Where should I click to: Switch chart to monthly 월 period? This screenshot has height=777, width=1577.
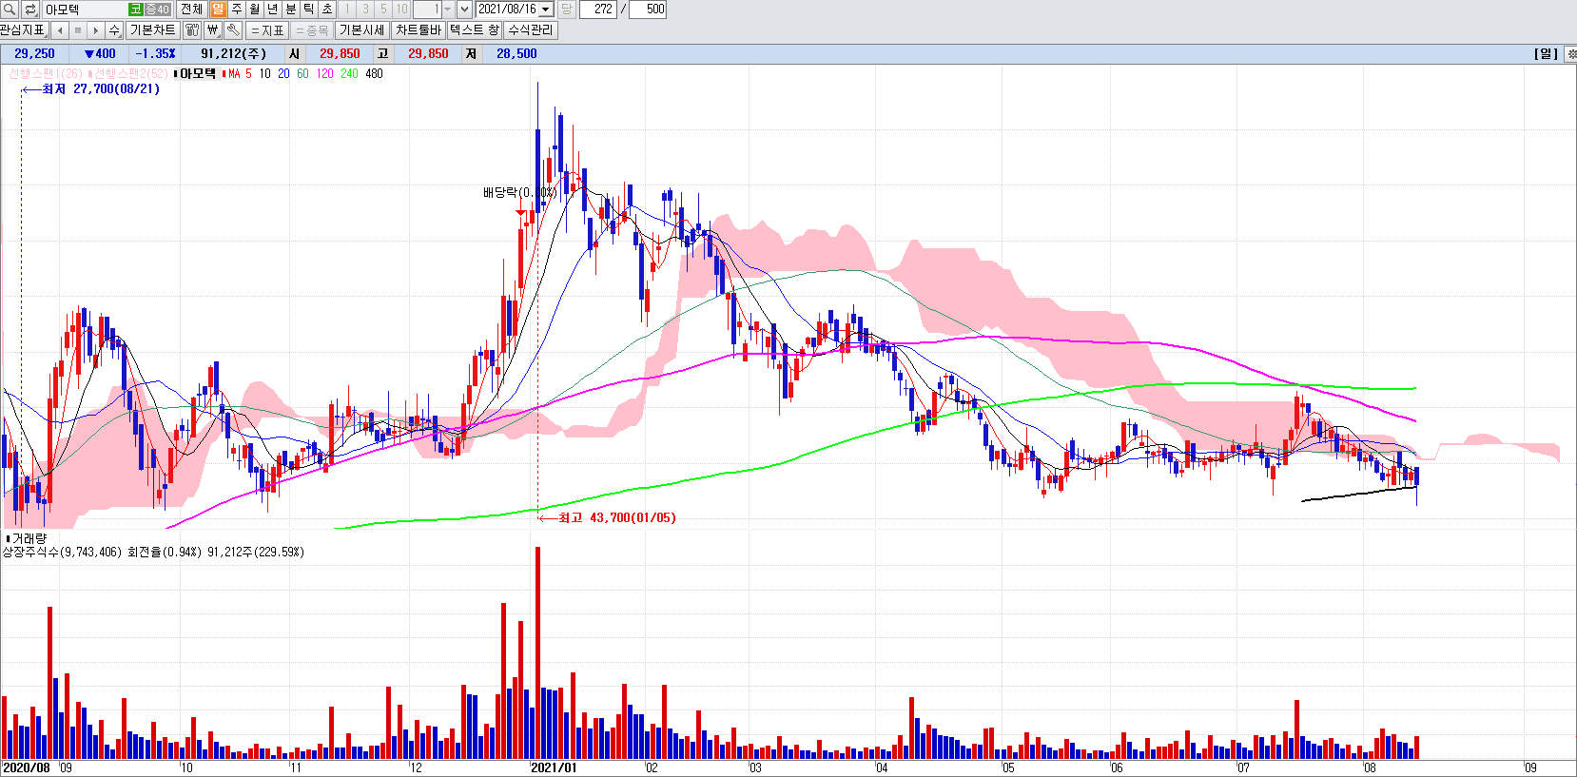pos(255,10)
